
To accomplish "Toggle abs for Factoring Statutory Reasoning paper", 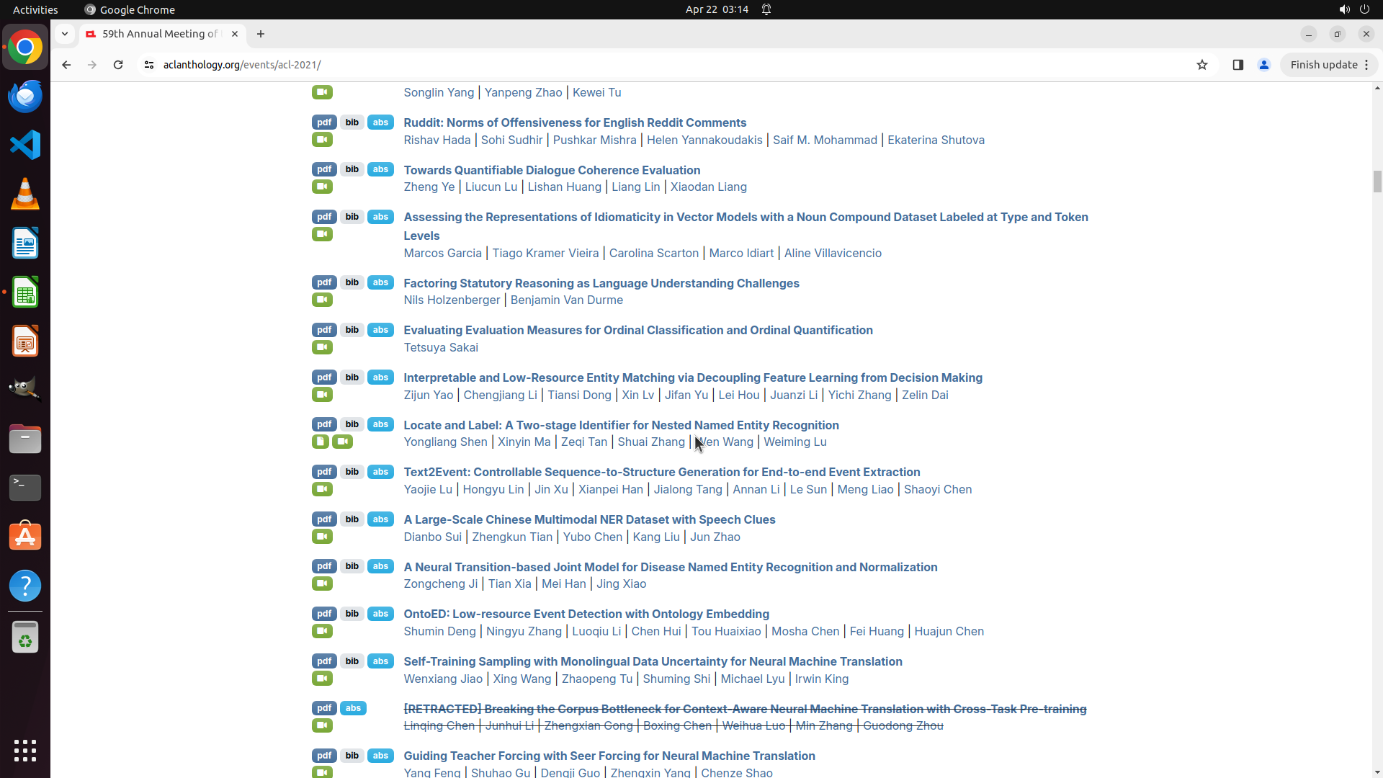I will click(380, 282).
